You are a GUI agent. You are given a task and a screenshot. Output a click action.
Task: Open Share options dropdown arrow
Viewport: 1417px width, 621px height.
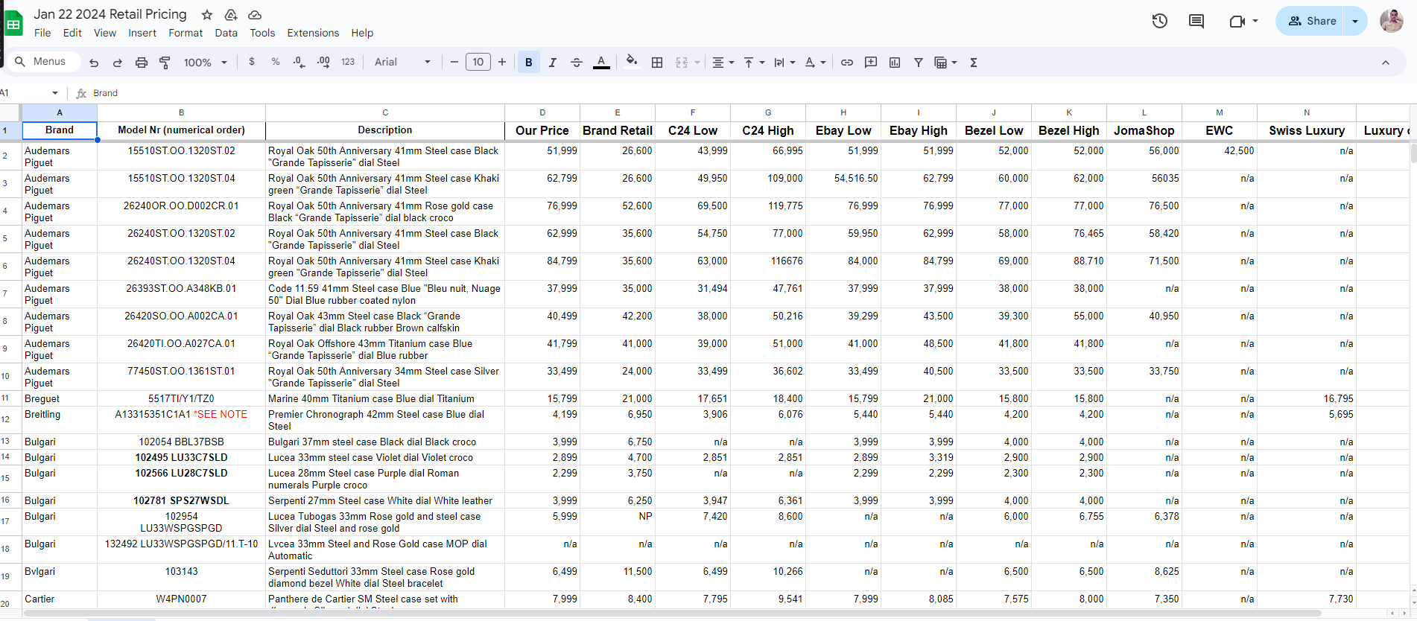[1355, 21]
